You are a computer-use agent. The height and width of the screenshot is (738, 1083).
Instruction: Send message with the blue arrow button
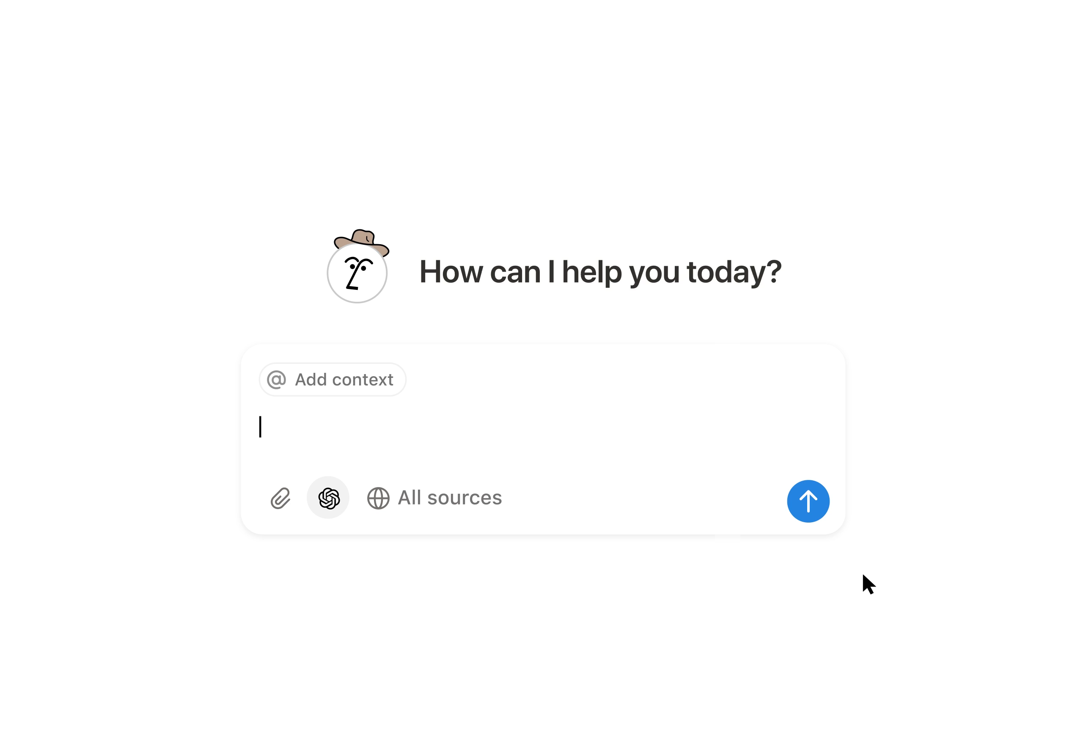click(x=808, y=501)
